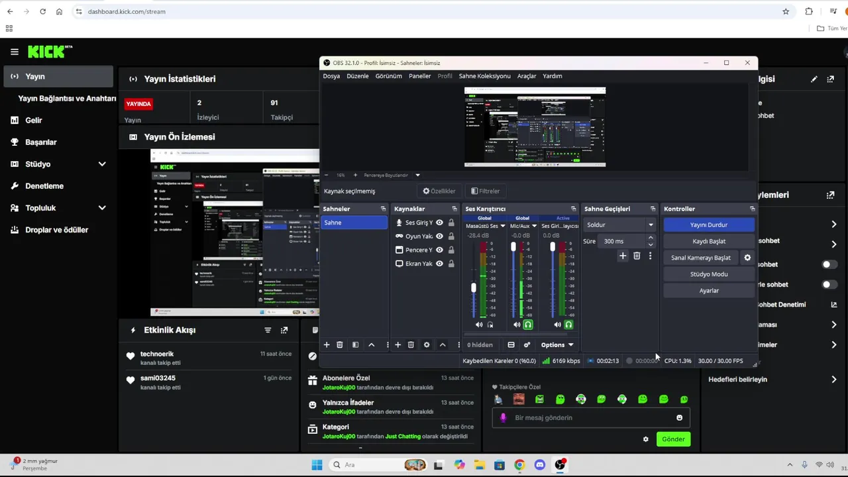Expand the Hedefleri belirleyin row arrow
The height and width of the screenshot is (477, 848).
click(x=833, y=380)
